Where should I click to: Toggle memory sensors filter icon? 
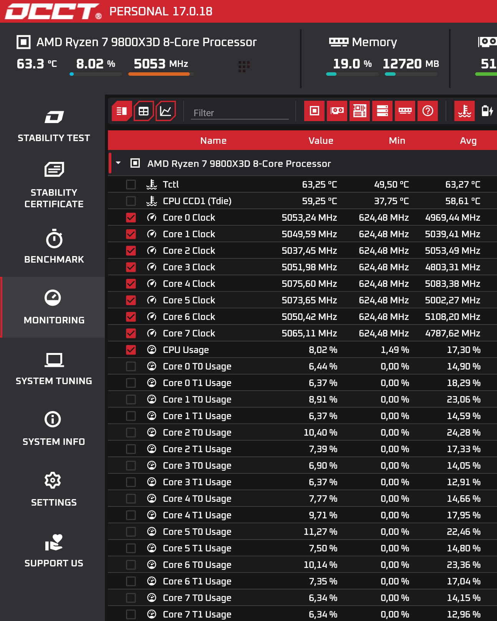[x=405, y=111]
